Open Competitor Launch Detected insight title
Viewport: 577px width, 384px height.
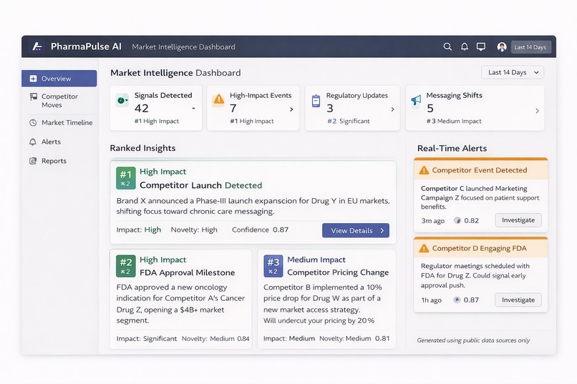click(200, 185)
